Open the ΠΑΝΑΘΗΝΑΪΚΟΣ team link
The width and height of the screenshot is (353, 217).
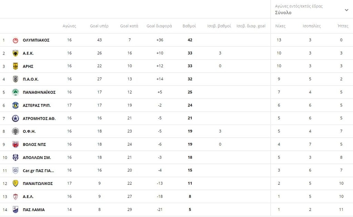(x=39, y=92)
